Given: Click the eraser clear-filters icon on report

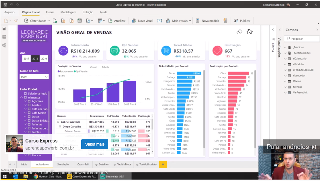Looking at the screenshot, I should (239, 32).
